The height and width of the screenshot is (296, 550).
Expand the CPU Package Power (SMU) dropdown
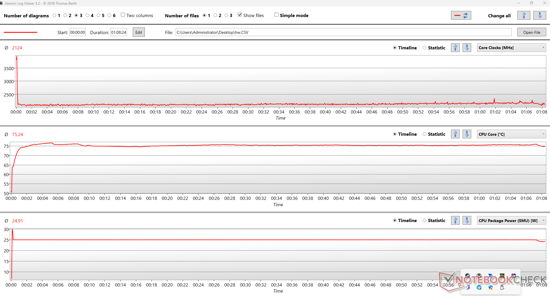pos(511,221)
